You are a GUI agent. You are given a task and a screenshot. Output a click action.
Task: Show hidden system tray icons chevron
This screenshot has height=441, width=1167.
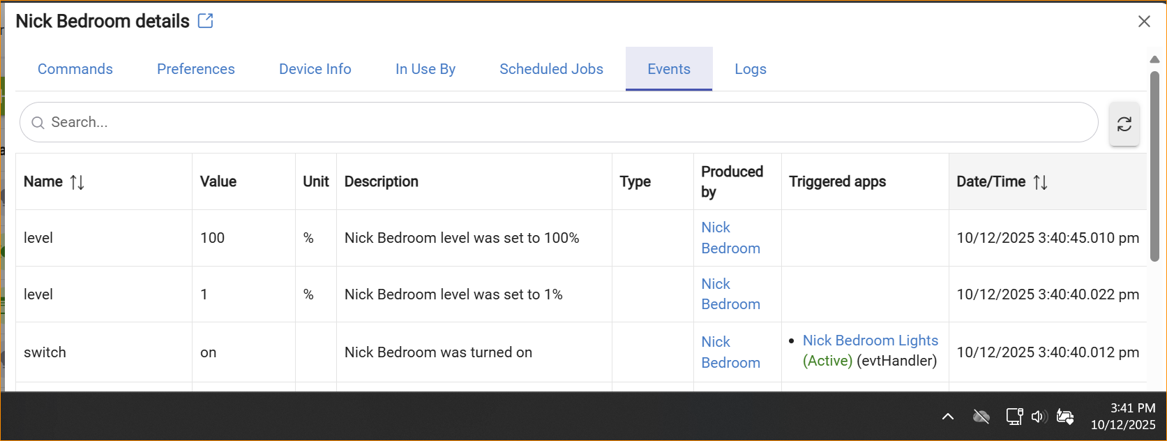tap(947, 417)
